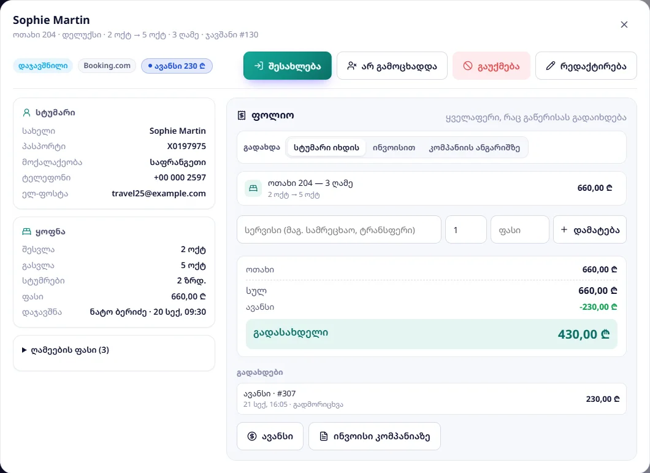Screen dimensions: 650x473
Task: Click the pencil edit icon
Action: pyautogui.click(x=550, y=66)
